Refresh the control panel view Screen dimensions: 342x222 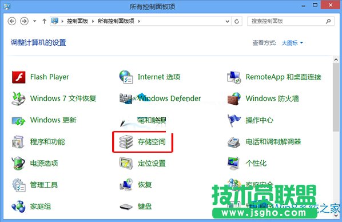tap(237, 21)
